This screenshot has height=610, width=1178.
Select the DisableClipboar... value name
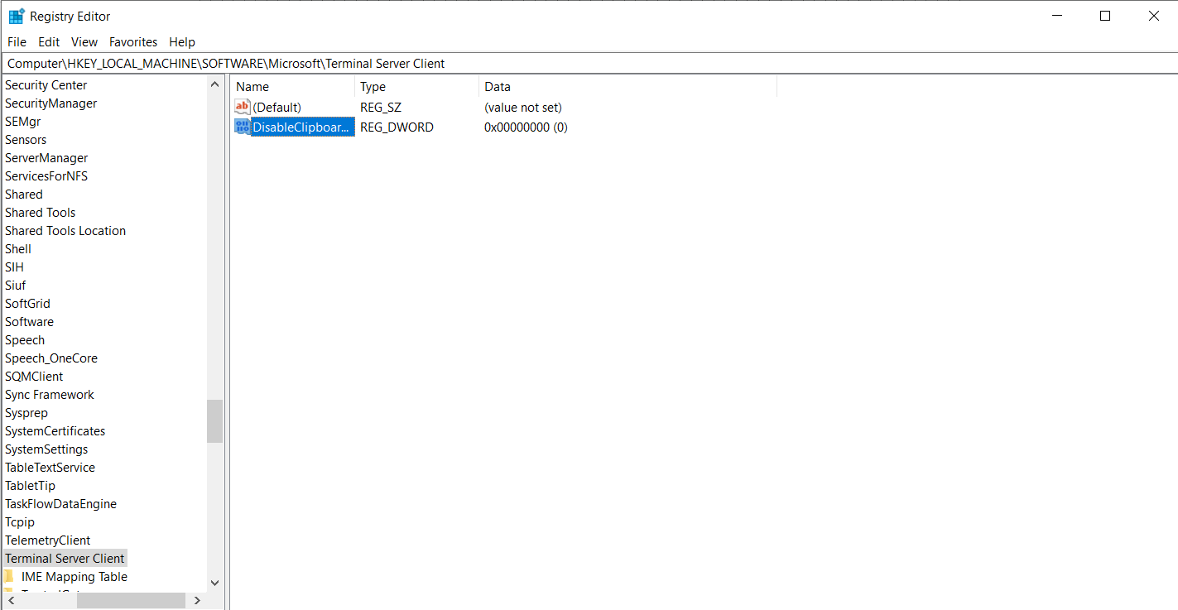click(x=301, y=127)
